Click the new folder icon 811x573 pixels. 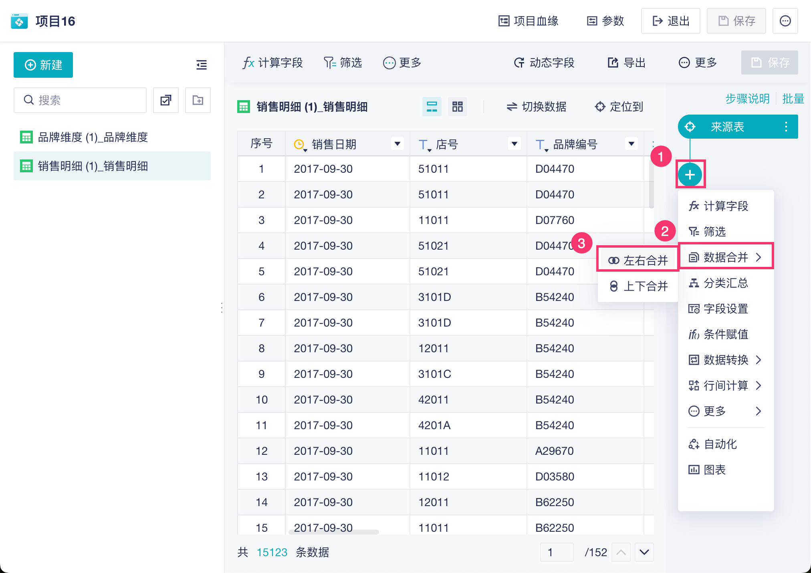[198, 100]
